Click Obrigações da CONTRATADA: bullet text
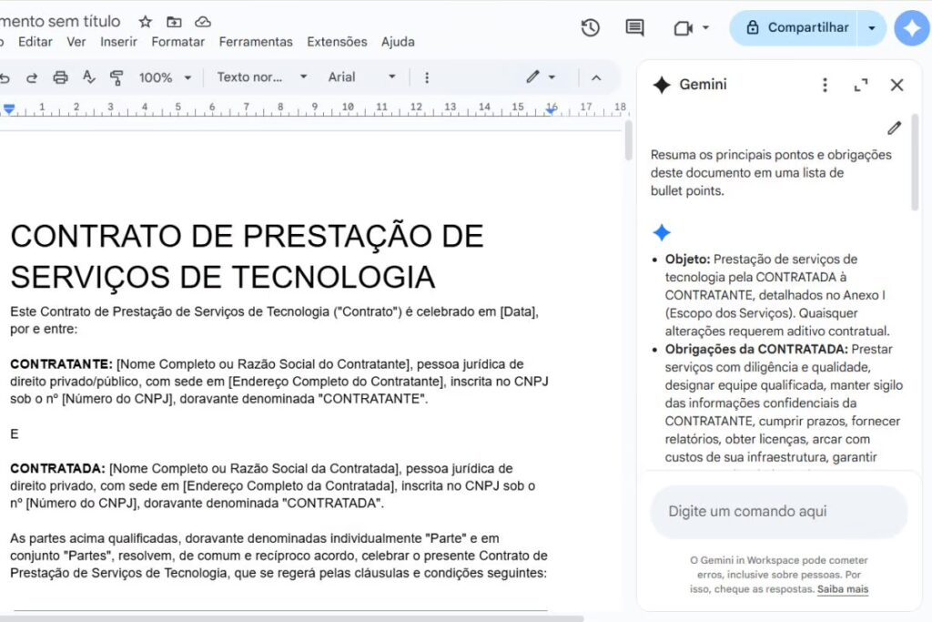 pos(756,349)
